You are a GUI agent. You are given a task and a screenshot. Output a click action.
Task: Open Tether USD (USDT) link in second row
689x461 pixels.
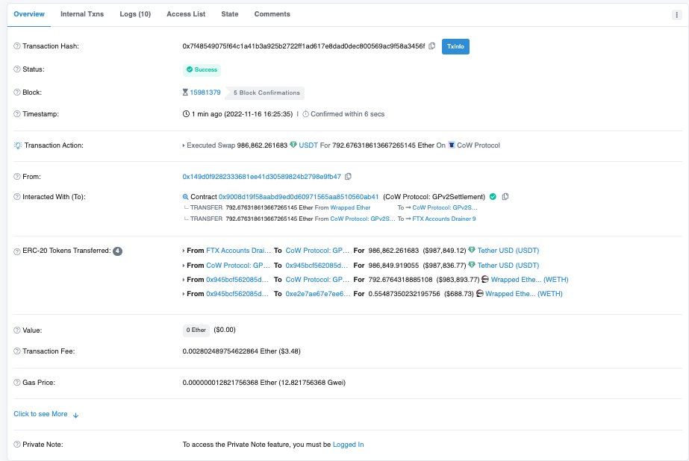[508, 265]
